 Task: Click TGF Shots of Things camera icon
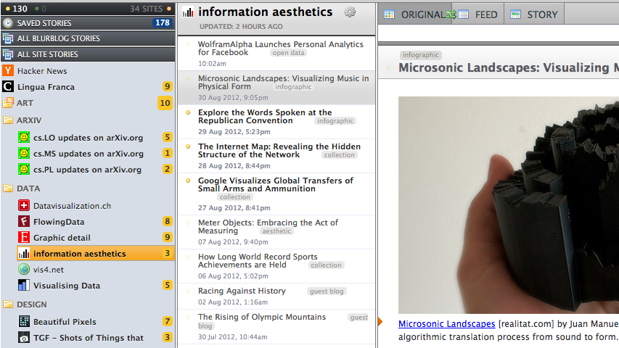click(x=24, y=337)
